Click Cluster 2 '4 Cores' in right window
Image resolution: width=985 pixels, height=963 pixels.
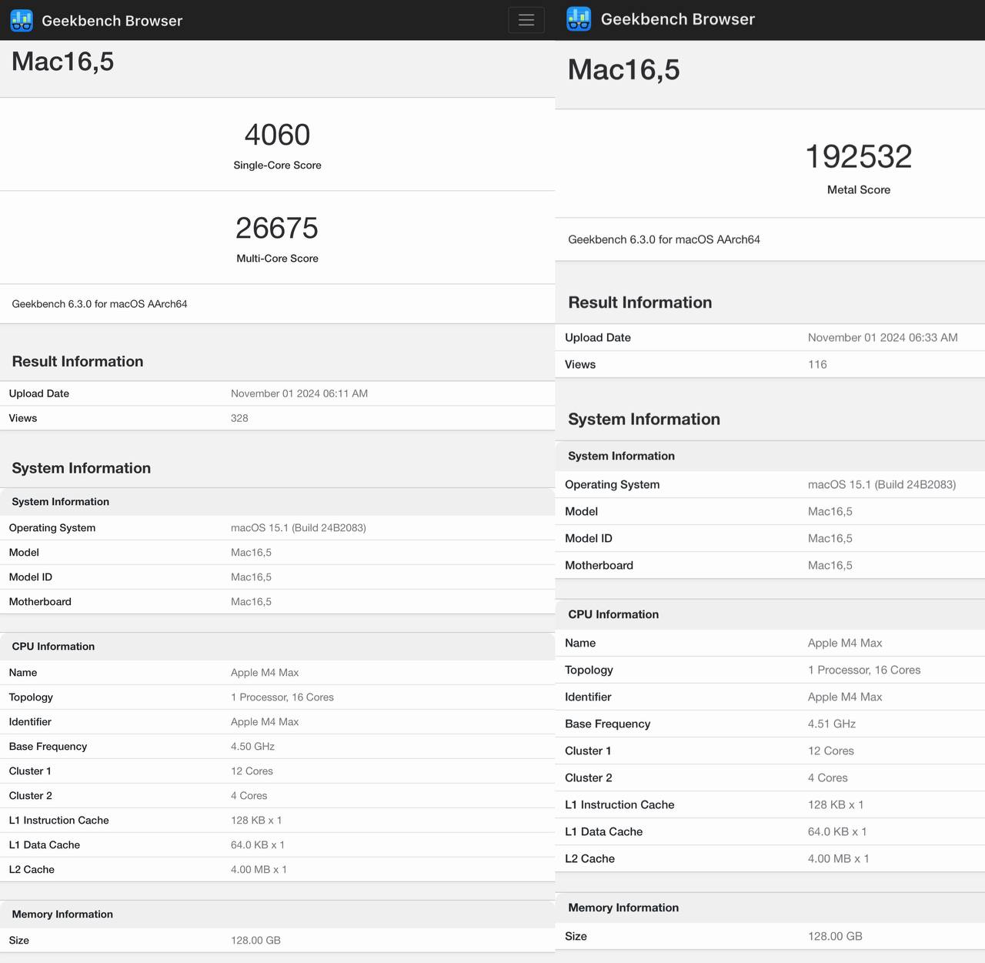[828, 777]
